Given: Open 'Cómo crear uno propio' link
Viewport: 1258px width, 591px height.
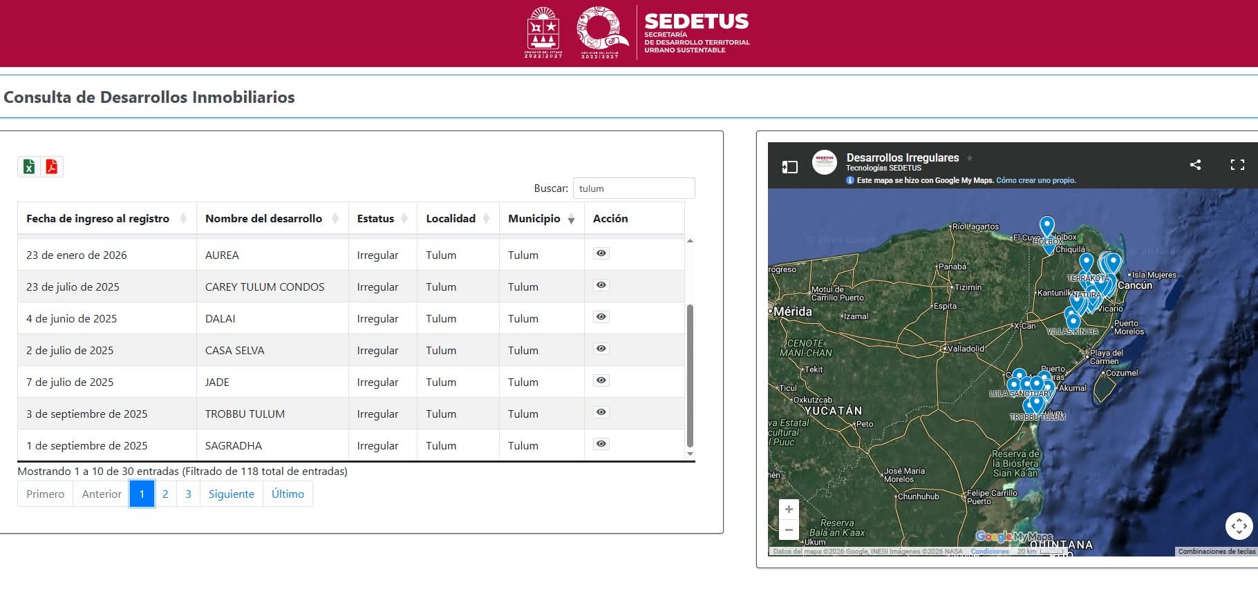Looking at the screenshot, I should click(1035, 180).
